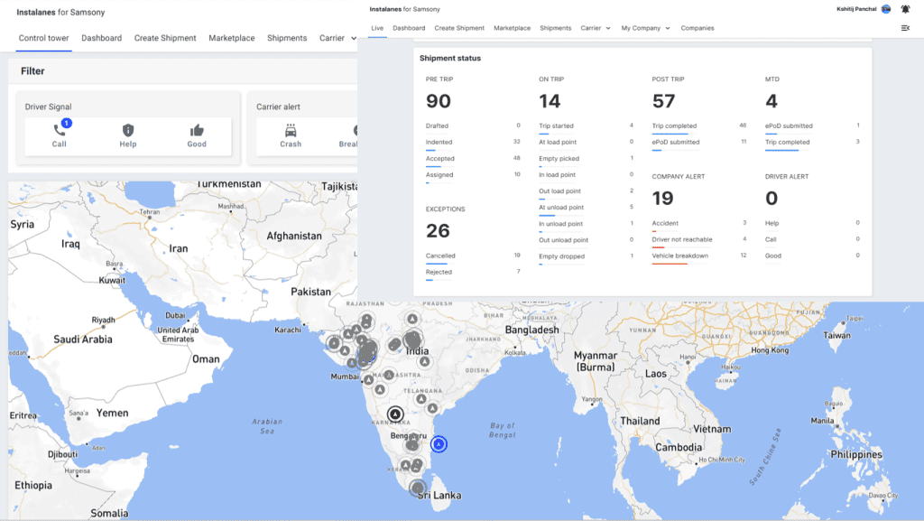The image size is (924, 521).
Task: Go to the Companies tab
Action: point(697,28)
